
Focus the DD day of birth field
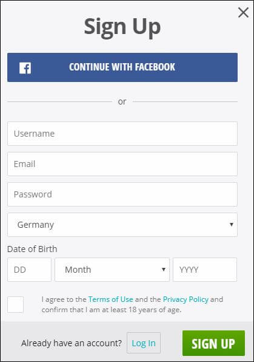[x=29, y=270]
